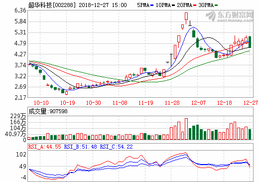Click the 2.17 price axis label
Image resolution: width=259 pixels, height=182 pixels.
[20, 97]
